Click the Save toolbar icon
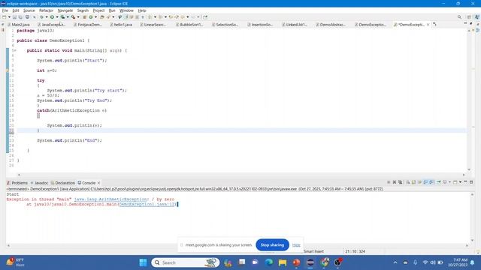 click(14, 17)
